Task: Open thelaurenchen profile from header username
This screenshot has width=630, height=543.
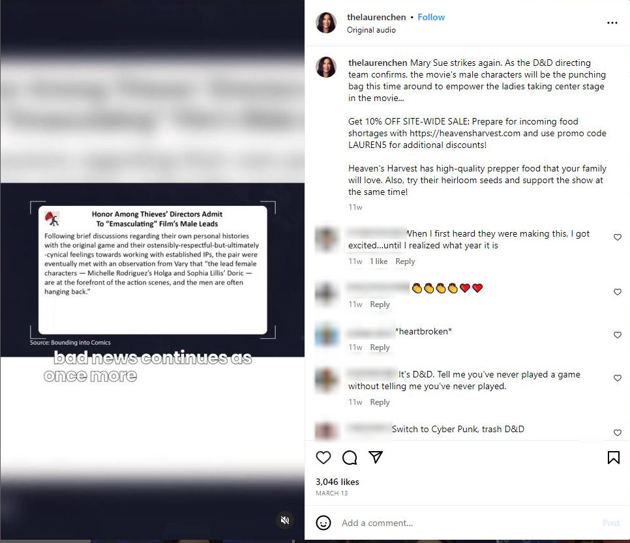Action: (x=376, y=17)
